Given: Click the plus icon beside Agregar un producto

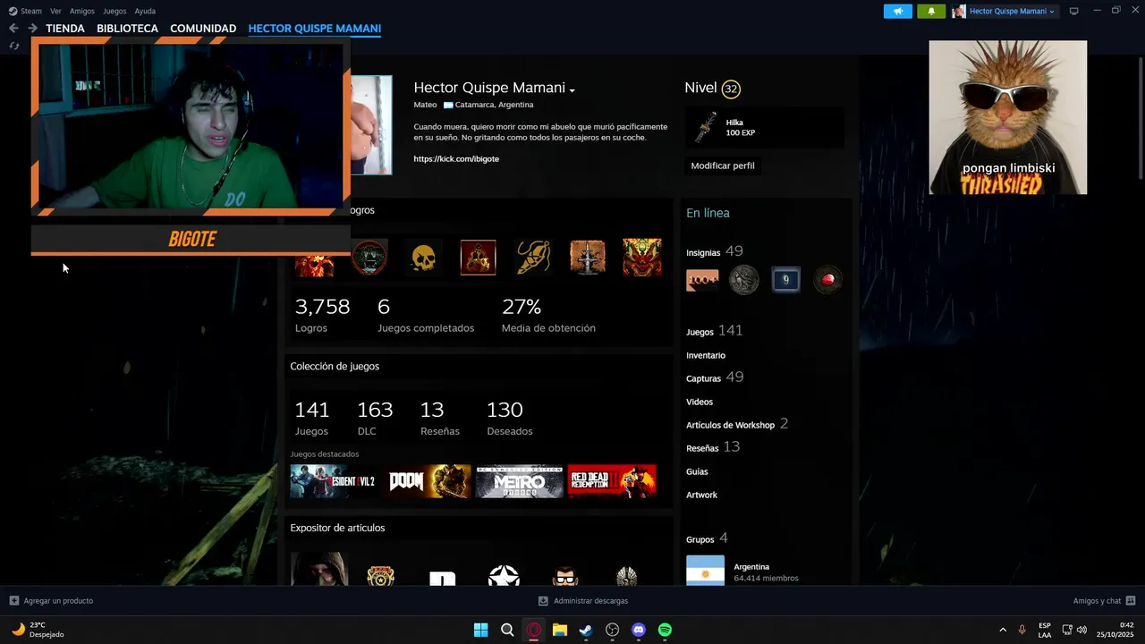Looking at the screenshot, I should pos(13,600).
